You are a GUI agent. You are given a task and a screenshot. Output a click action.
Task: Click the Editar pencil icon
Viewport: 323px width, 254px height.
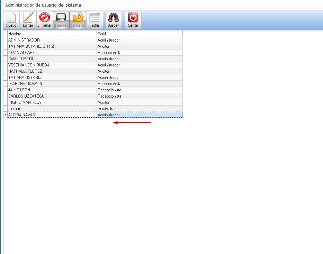tap(28, 18)
